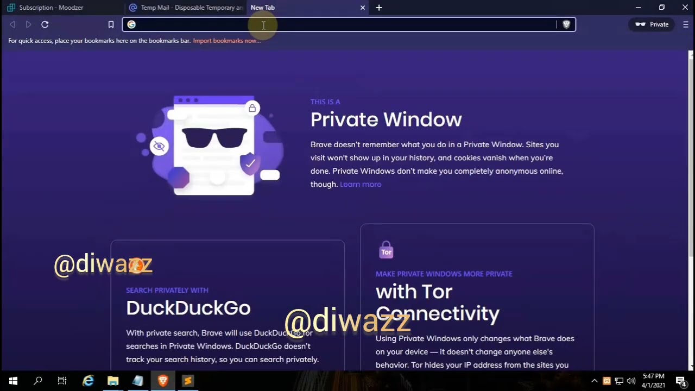
Task: Open Task View on the taskbar
Action: [x=62, y=381]
